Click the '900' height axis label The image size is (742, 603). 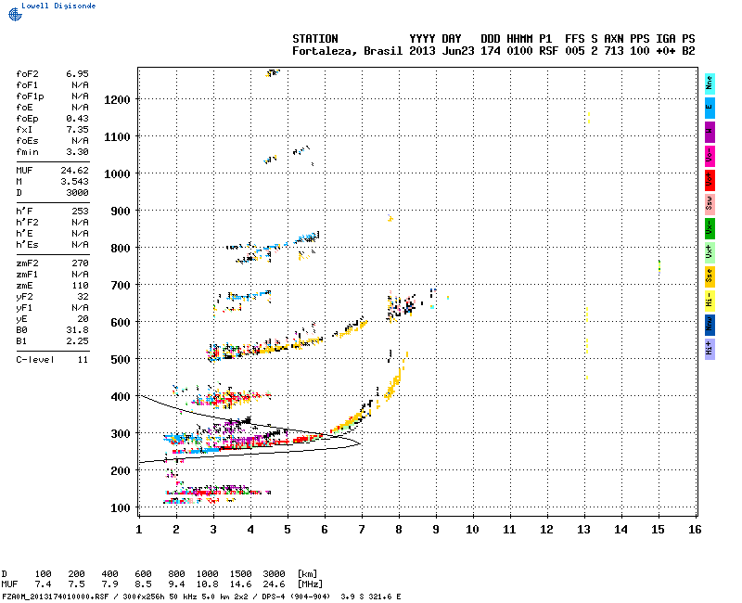[x=121, y=212]
